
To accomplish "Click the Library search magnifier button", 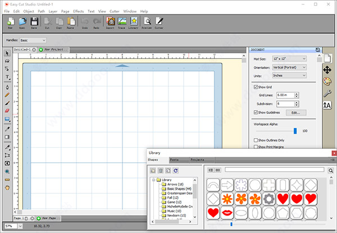I will [331, 171].
